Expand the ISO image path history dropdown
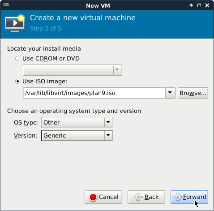The height and width of the screenshot is (211, 214). tap(170, 93)
